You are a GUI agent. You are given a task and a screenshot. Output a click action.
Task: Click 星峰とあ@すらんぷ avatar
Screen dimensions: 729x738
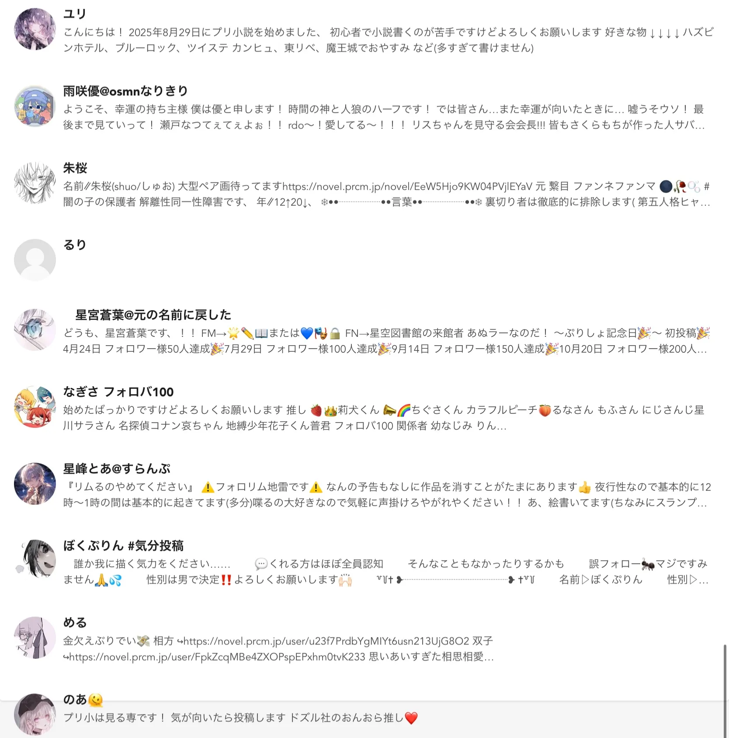pyautogui.click(x=35, y=484)
